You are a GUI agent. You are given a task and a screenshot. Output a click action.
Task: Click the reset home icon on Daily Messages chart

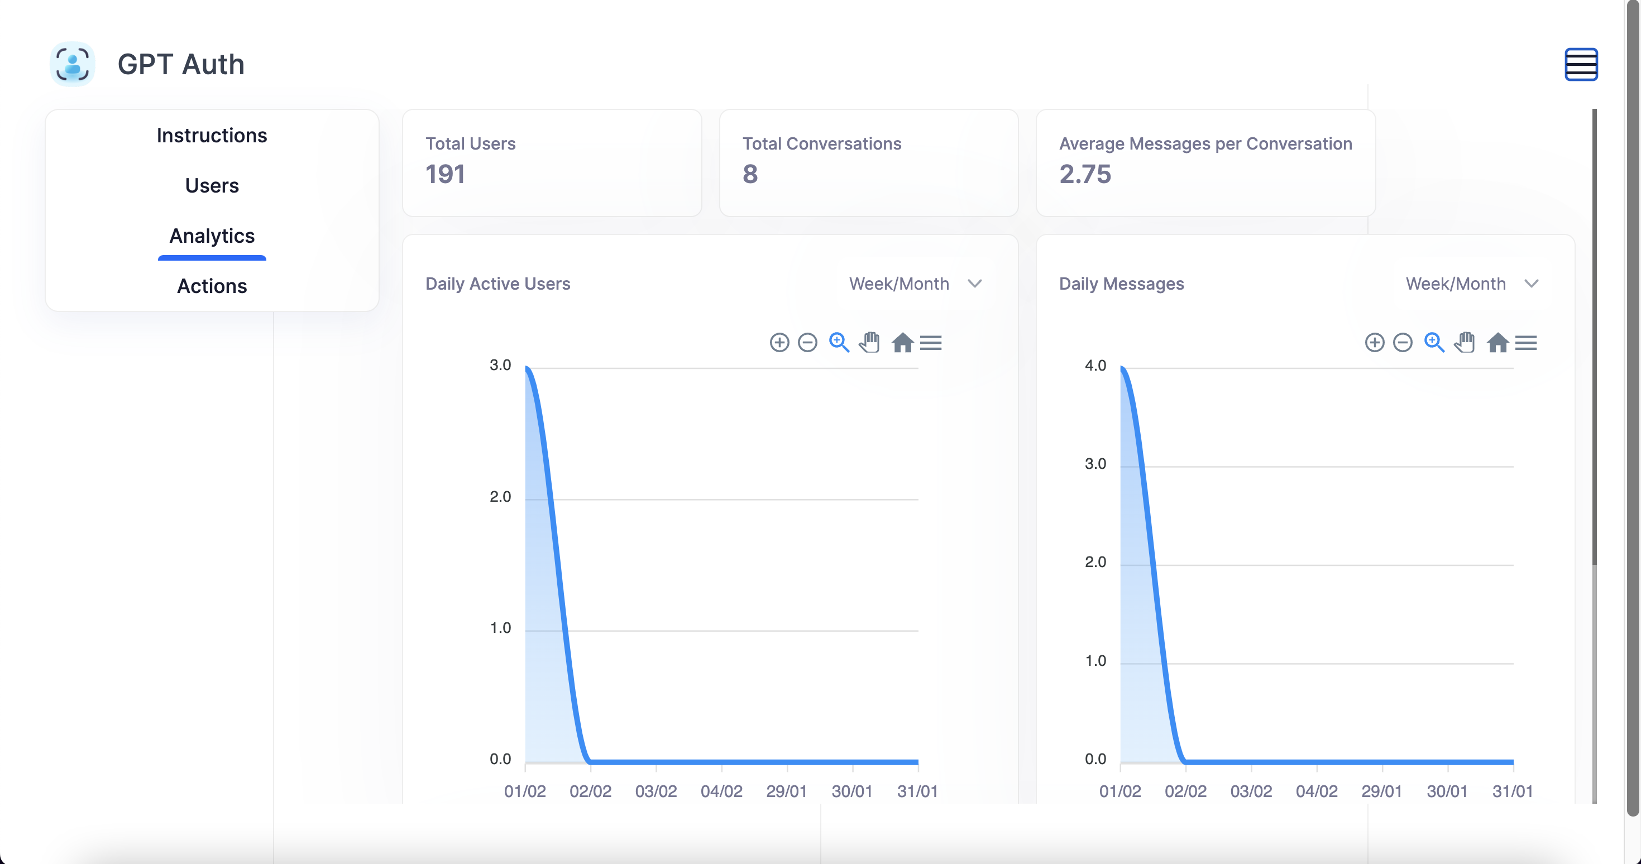coord(1496,344)
